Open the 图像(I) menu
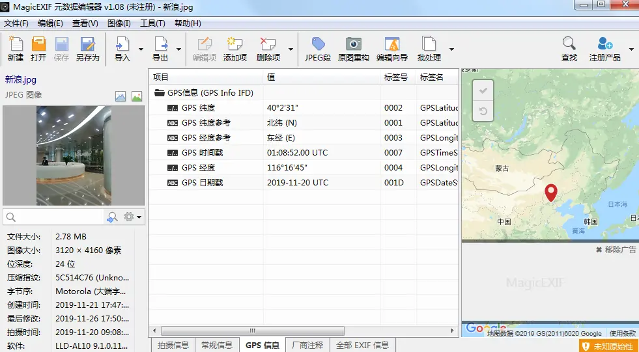Image resolution: width=639 pixels, height=352 pixels. (x=119, y=23)
